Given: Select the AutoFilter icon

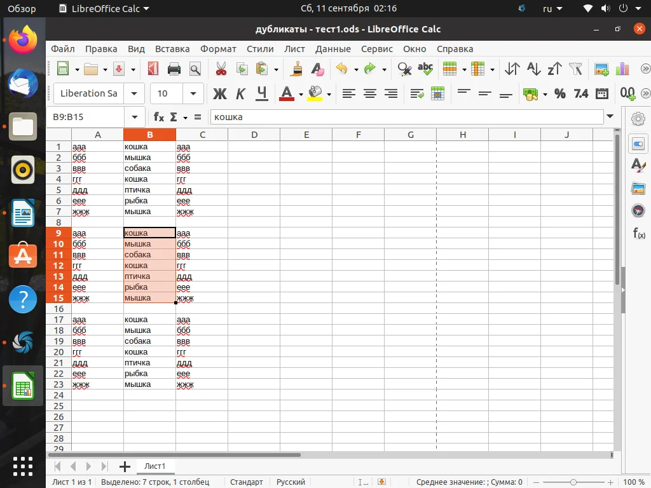Looking at the screenshot, I should [x=575, y=69].
